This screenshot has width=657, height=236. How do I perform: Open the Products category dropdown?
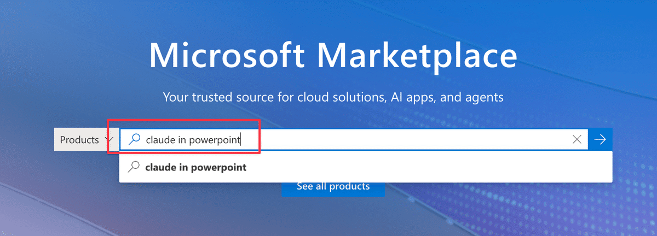pyautogui.click(x=86, y=140)
